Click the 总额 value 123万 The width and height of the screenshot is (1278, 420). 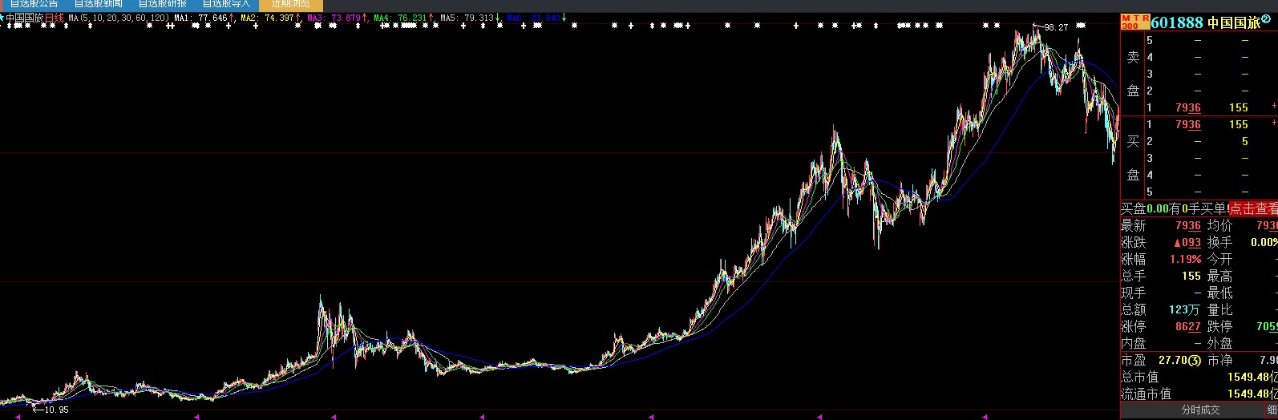(x=1185, y=309)
